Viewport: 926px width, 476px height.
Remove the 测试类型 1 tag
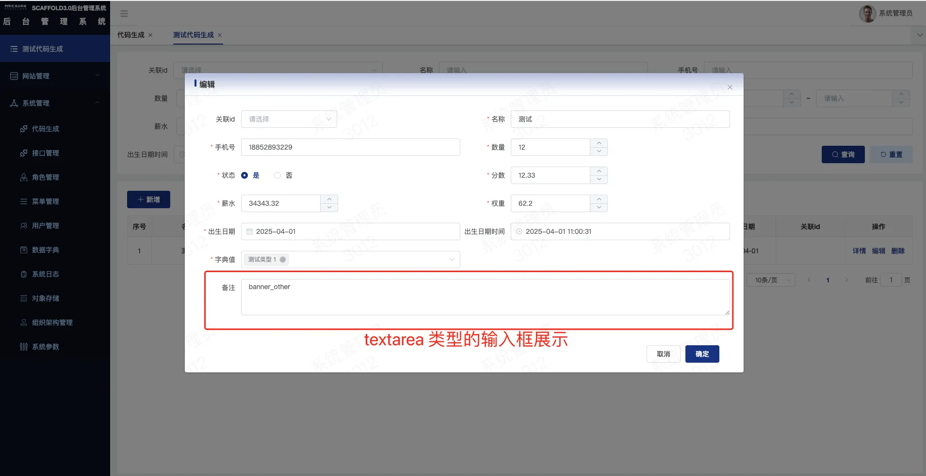(283, 260)
